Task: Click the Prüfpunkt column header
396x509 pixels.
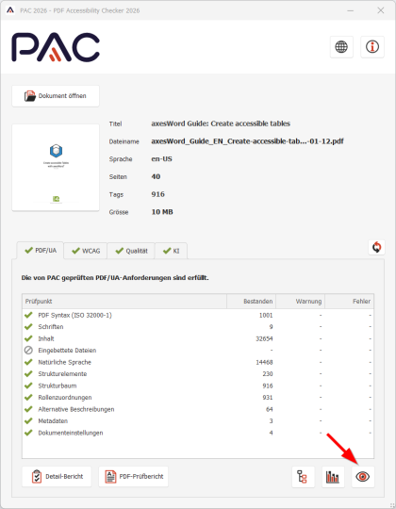Action: pyautogui.click(x=124, y=302)
